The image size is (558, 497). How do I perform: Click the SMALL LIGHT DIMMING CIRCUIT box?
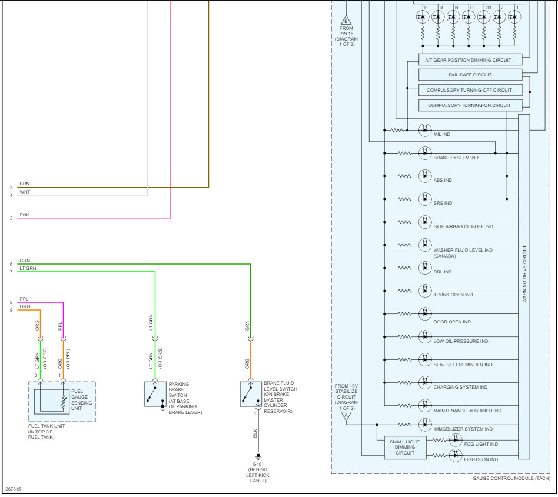(x=405, y=448)
